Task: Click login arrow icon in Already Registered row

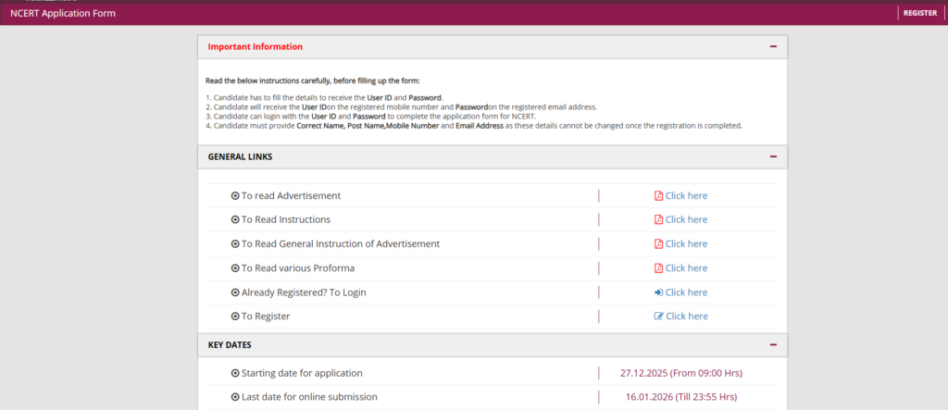Action: click(x=658, y=292)
